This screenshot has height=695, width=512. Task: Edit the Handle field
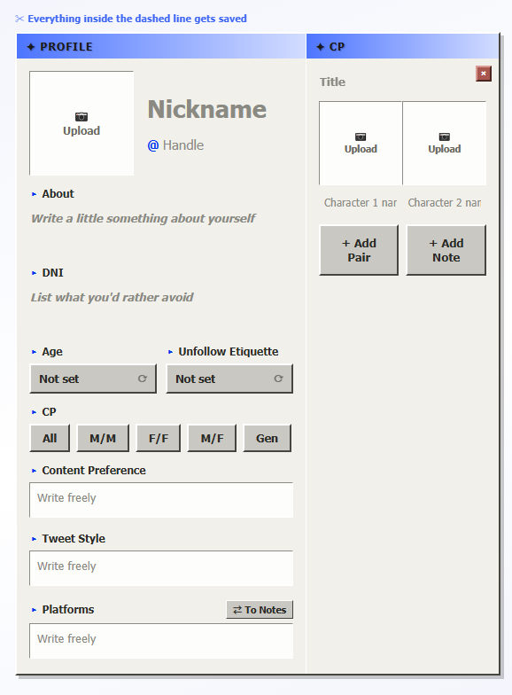click(x=182, y=145)
